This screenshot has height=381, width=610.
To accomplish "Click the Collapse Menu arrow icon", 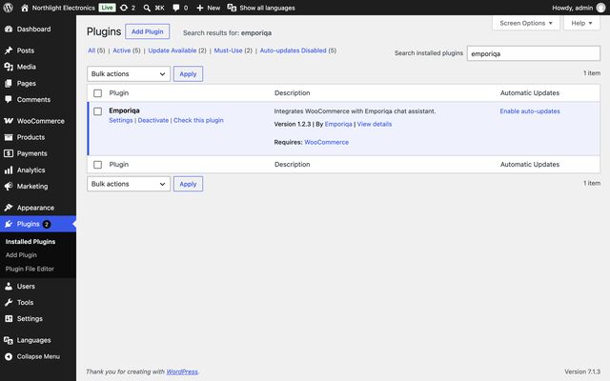I will (x=9, y=356).
